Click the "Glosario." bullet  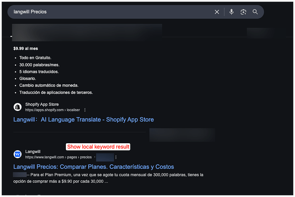coord(27,78)
